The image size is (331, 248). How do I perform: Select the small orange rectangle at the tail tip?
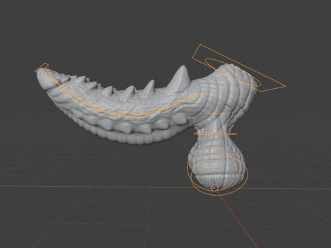pos(42,68)
